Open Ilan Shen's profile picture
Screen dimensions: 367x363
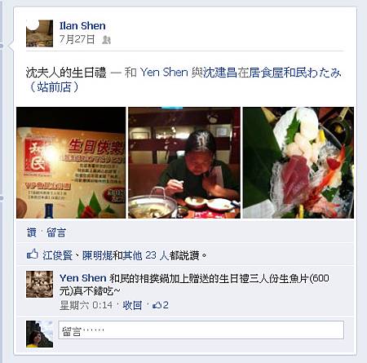(x=39, y=33)
